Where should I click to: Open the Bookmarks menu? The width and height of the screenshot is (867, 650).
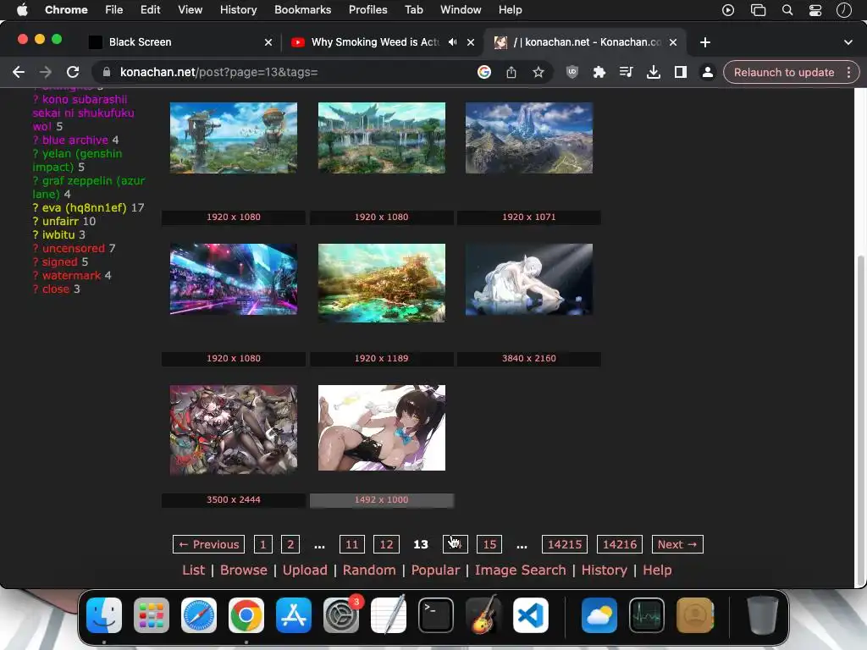302,10
